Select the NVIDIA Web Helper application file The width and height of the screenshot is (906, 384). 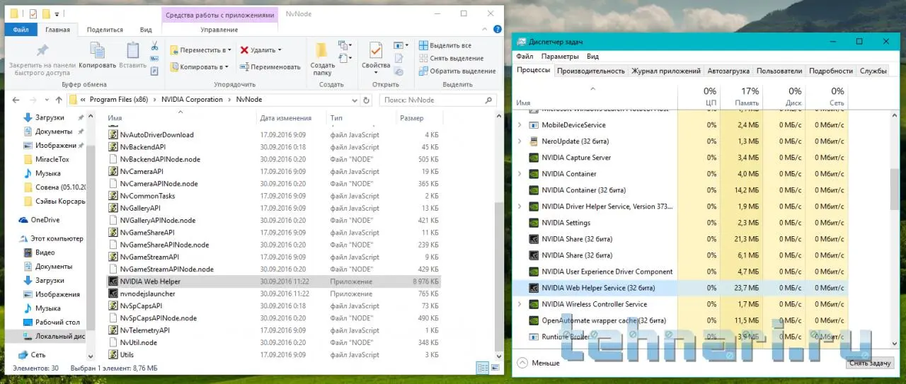[150, 281]
